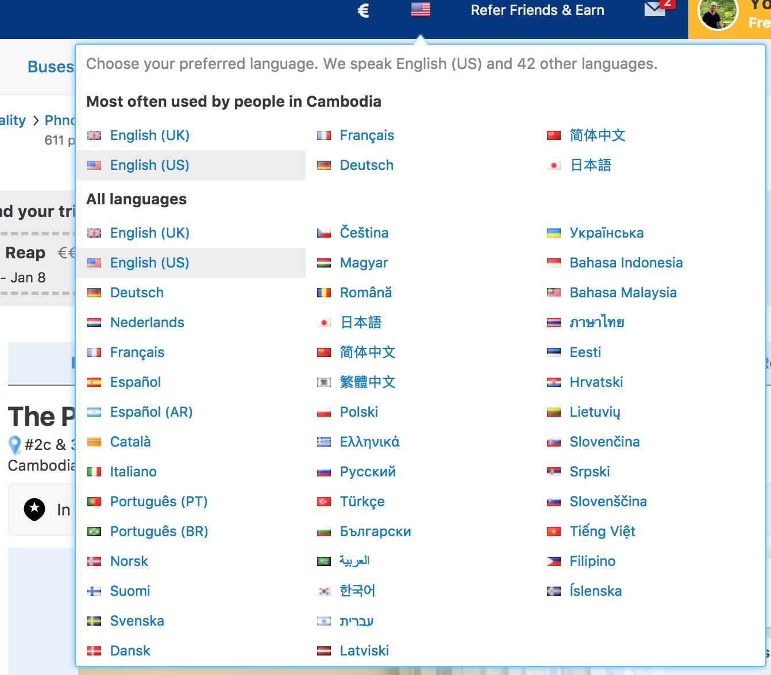Switch language to Español (AR)
Screen dimensions: 771x675
point(151,412)
